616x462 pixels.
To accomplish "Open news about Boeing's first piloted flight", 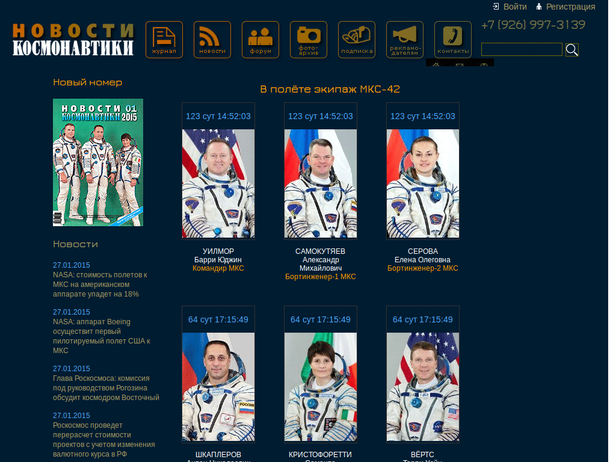I will click(101, 336).
